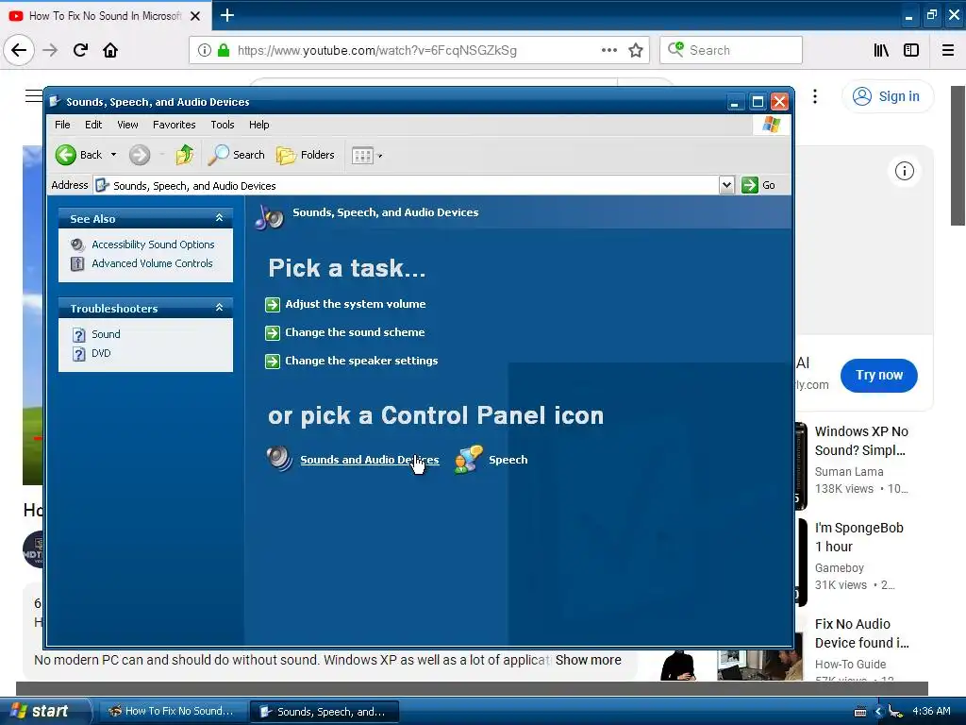Viewport: 966px width, 725px height.
Task: Click the info icon on YouTube ad panel
Action: pos(905,171)
